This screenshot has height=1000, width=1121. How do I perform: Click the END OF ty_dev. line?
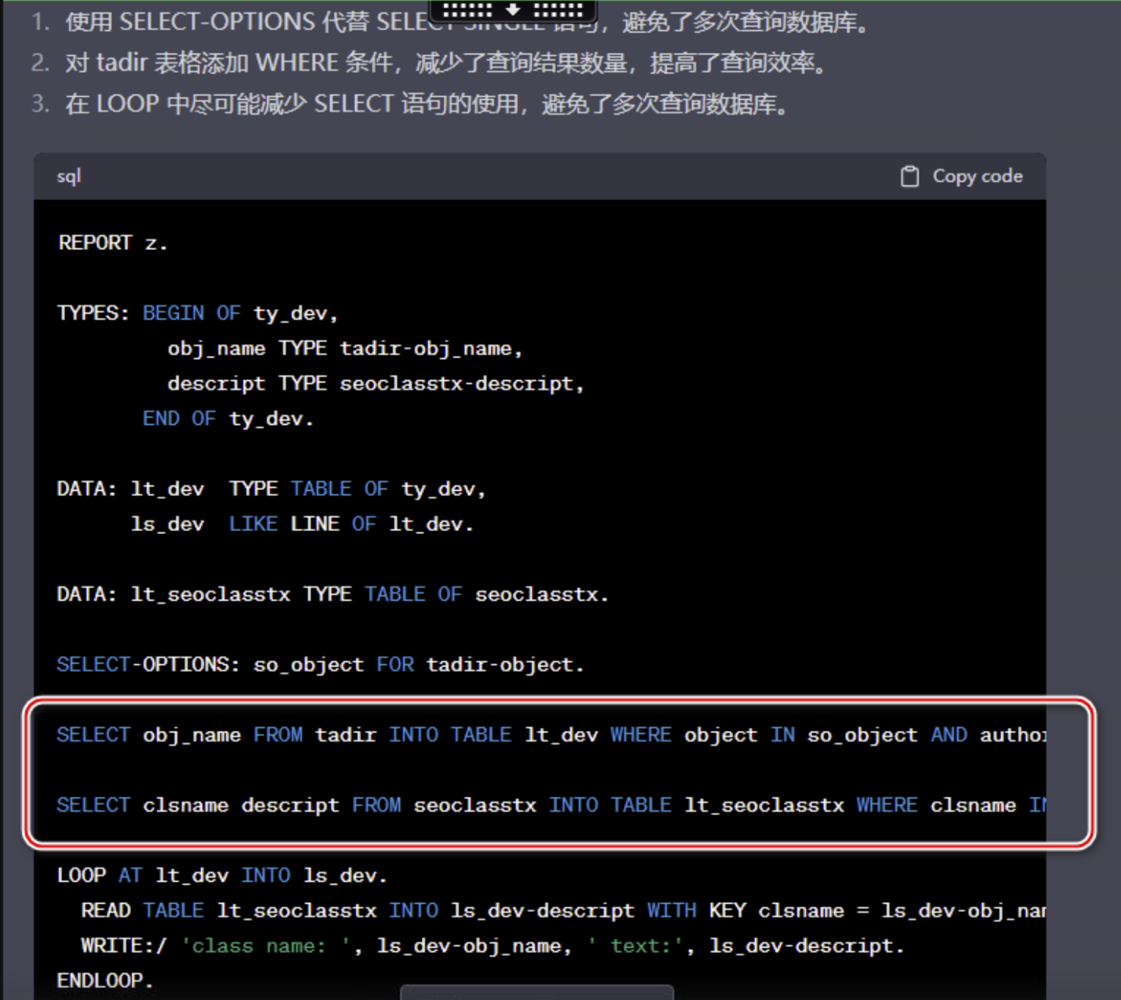pyautogui.click(x=227, y=419)
